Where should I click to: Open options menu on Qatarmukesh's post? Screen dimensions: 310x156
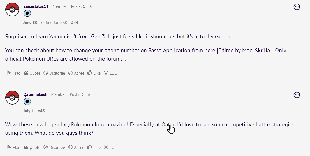297,95
